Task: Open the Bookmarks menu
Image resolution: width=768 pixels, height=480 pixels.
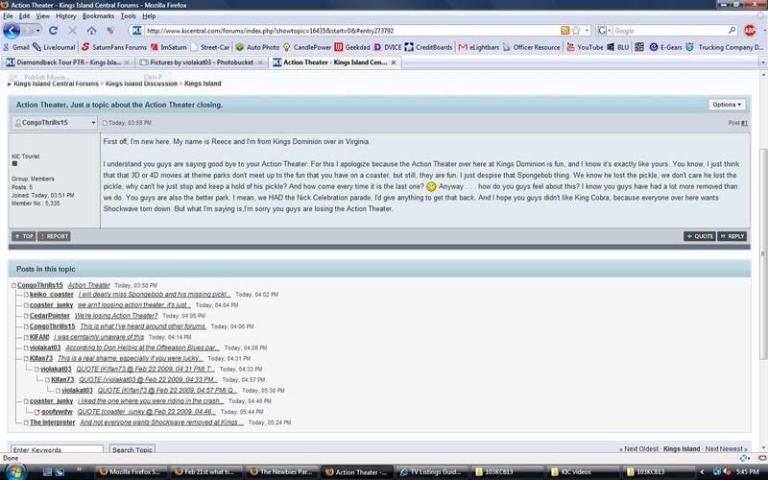Action: pyautogui.click(x=98, y=16)
